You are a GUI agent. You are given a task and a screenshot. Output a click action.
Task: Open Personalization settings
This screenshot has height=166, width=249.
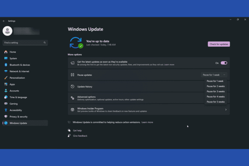pos(25,78)
